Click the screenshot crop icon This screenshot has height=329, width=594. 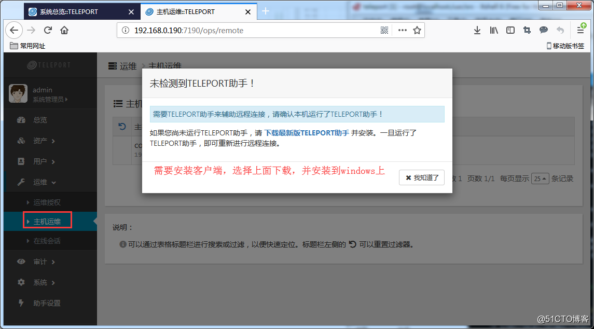pyautogui.click(x=527, y=30)
